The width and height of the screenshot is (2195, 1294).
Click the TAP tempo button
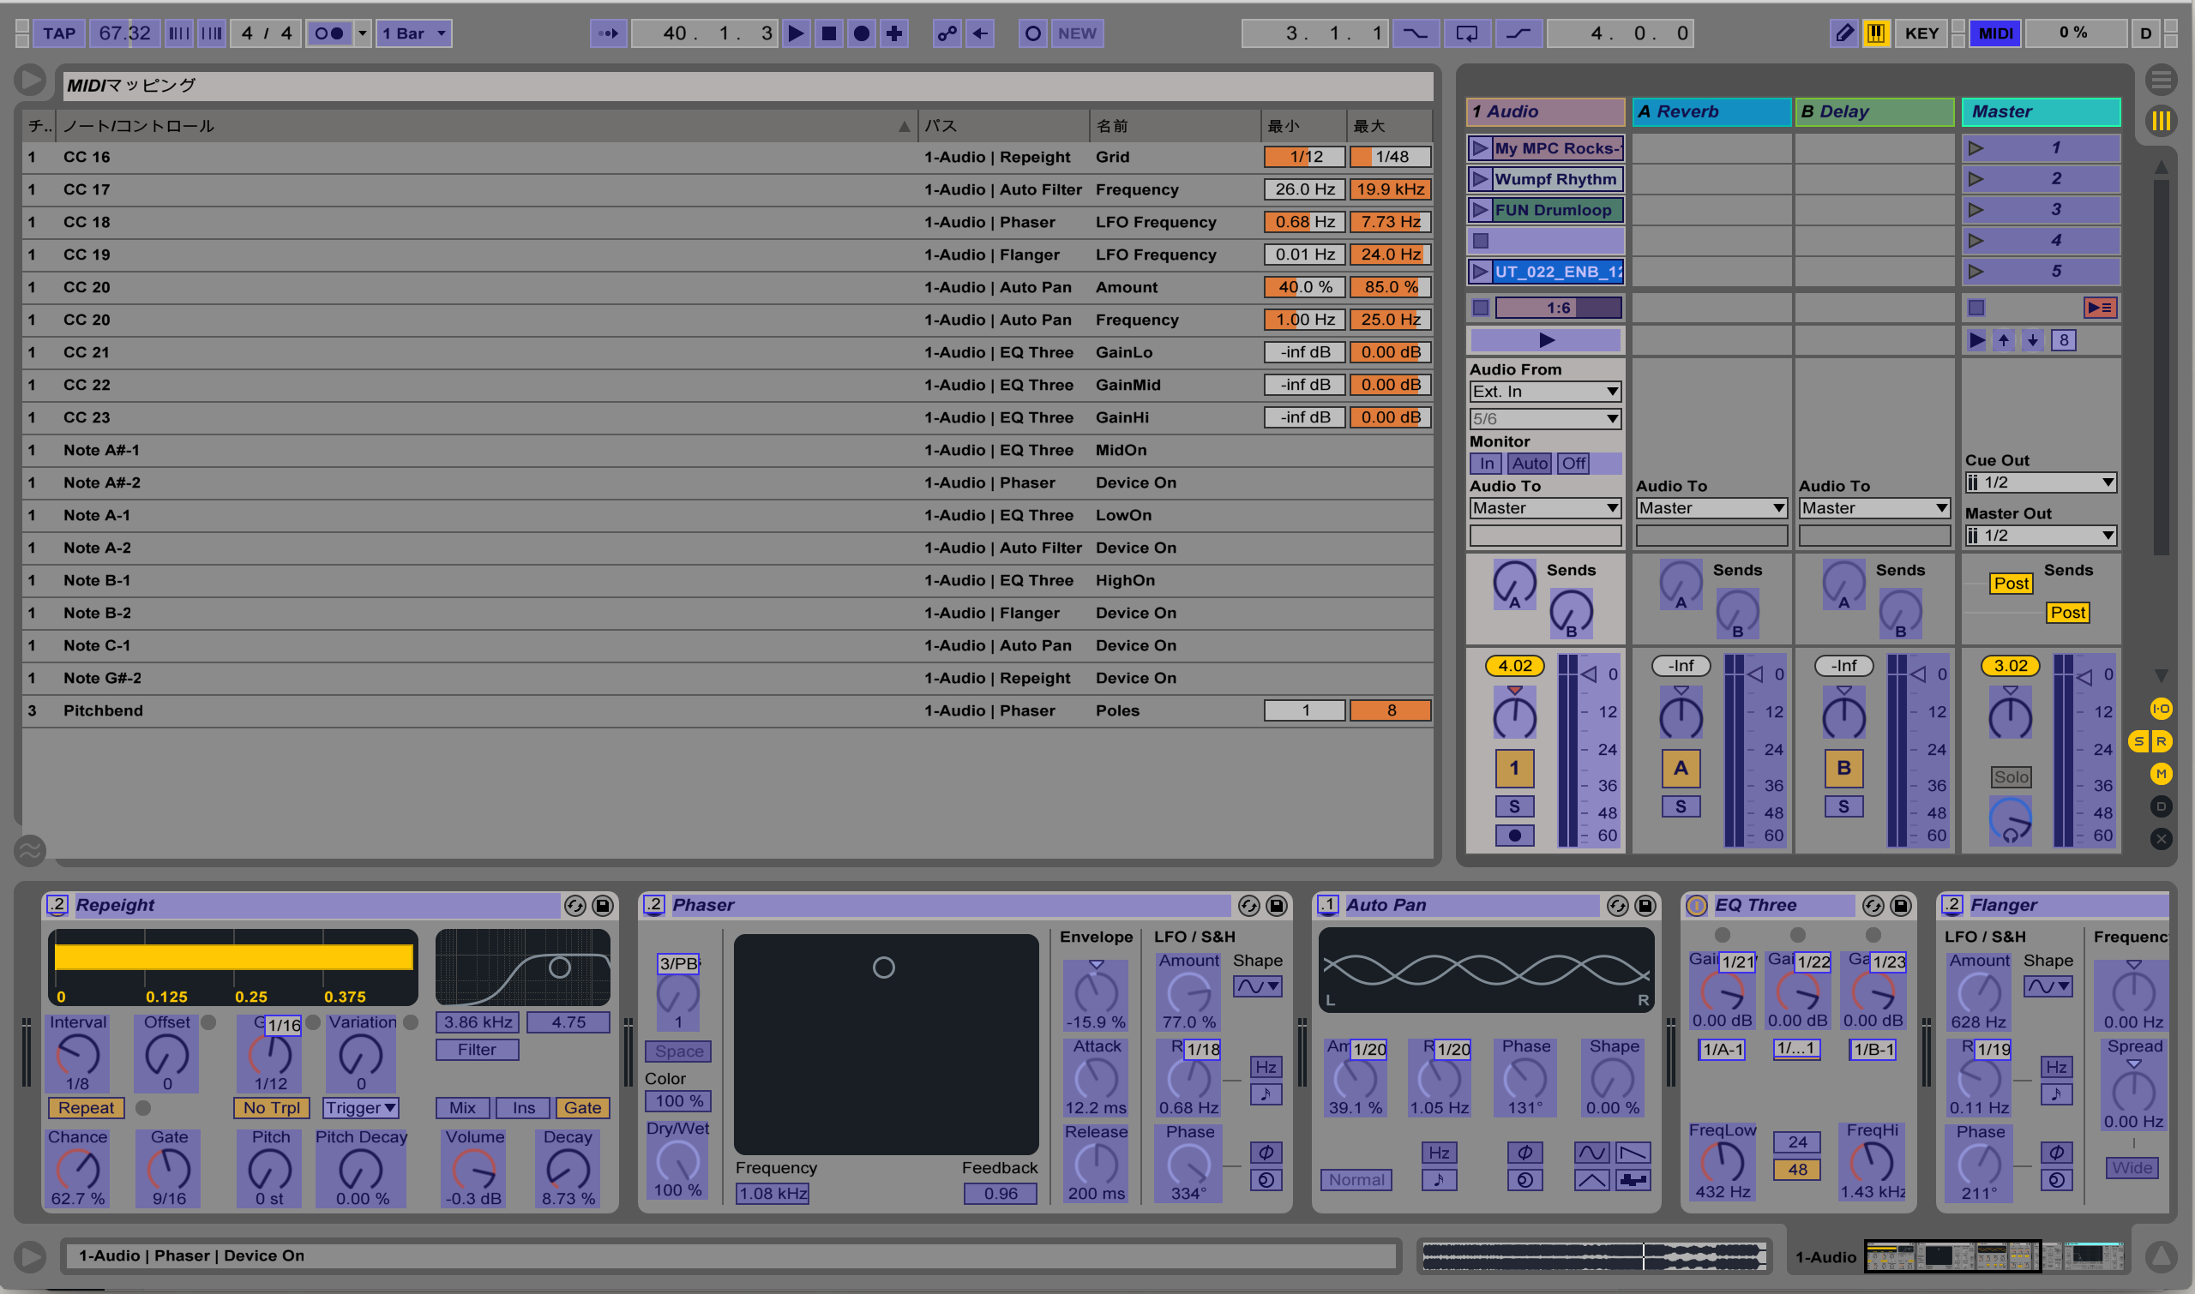59,33
